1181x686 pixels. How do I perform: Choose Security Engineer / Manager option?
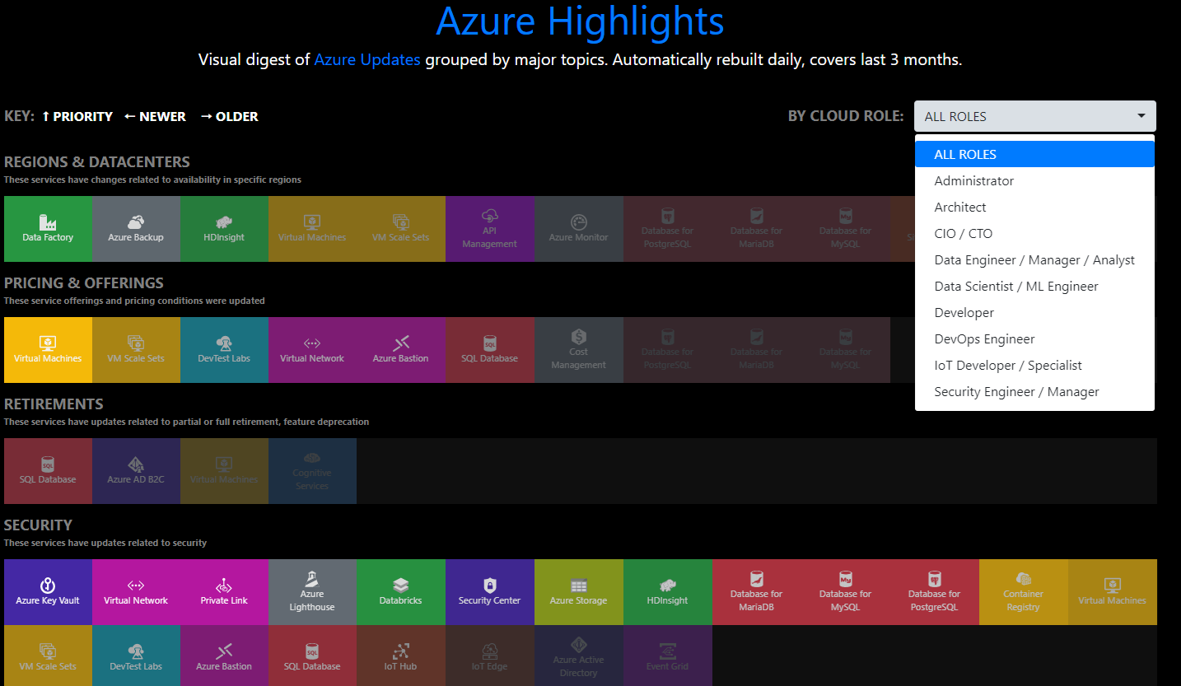click(x=1034, y=391)
